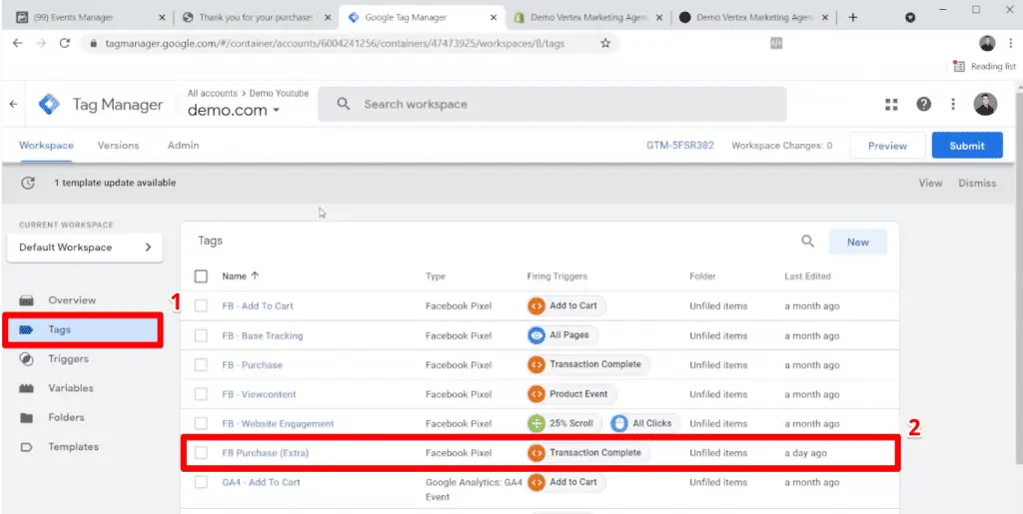The image size is (1023, 514).
Task: Click All accounts breadcrumb link
Action: [212, 93]
